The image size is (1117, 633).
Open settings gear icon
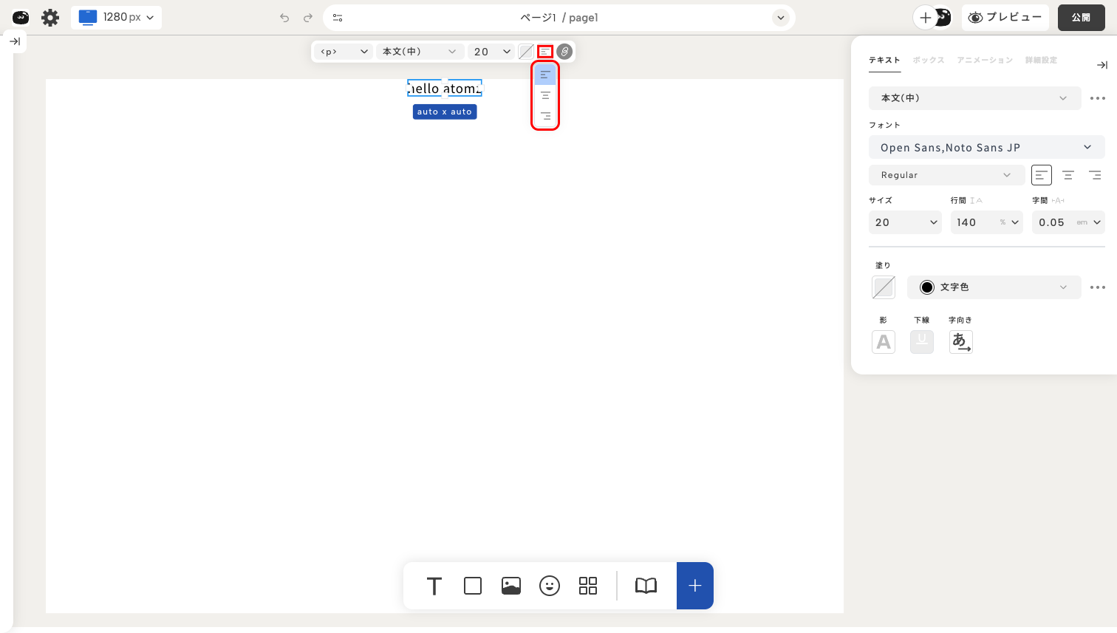point(50,18)
